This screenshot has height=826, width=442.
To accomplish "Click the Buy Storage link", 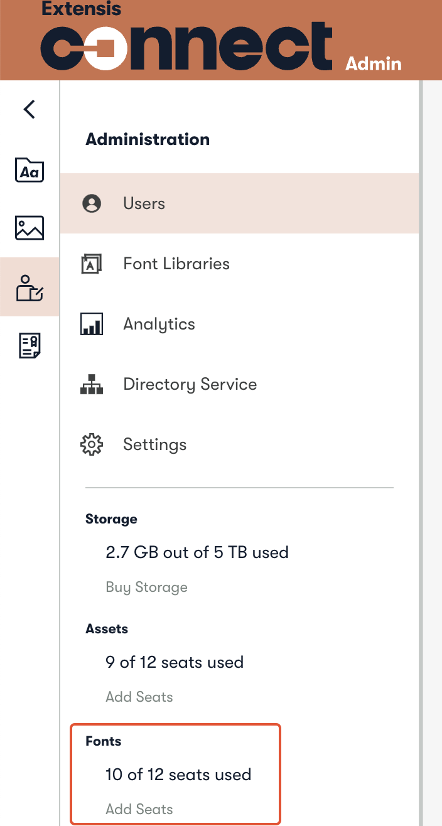I will pyautogui.click(x=147, y=587).
